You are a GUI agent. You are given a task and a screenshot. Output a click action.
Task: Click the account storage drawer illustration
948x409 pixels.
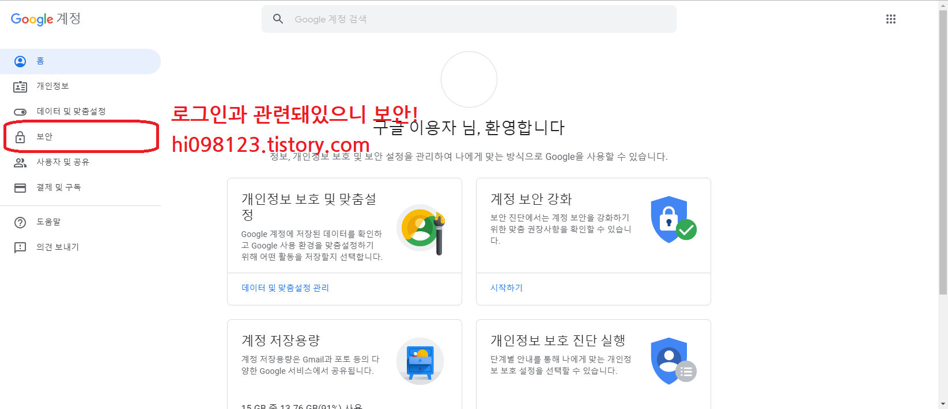420,361
